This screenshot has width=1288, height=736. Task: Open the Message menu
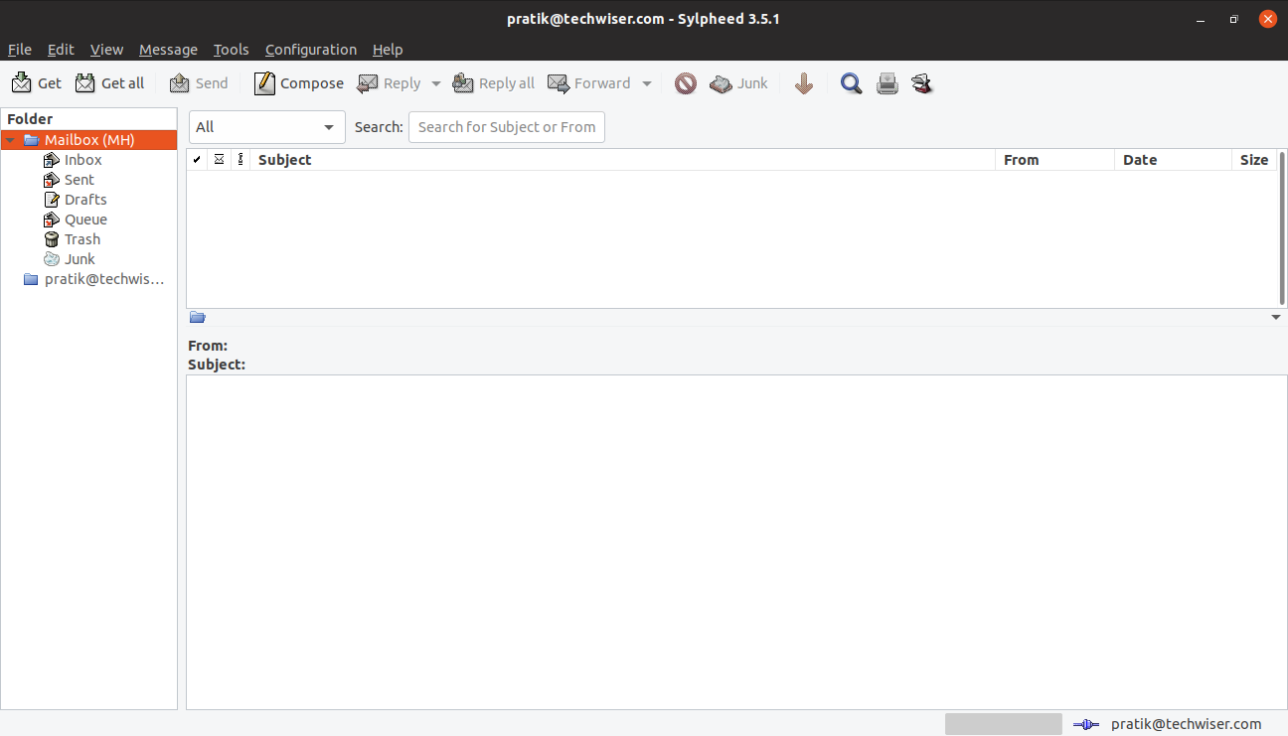pos(168,50)
